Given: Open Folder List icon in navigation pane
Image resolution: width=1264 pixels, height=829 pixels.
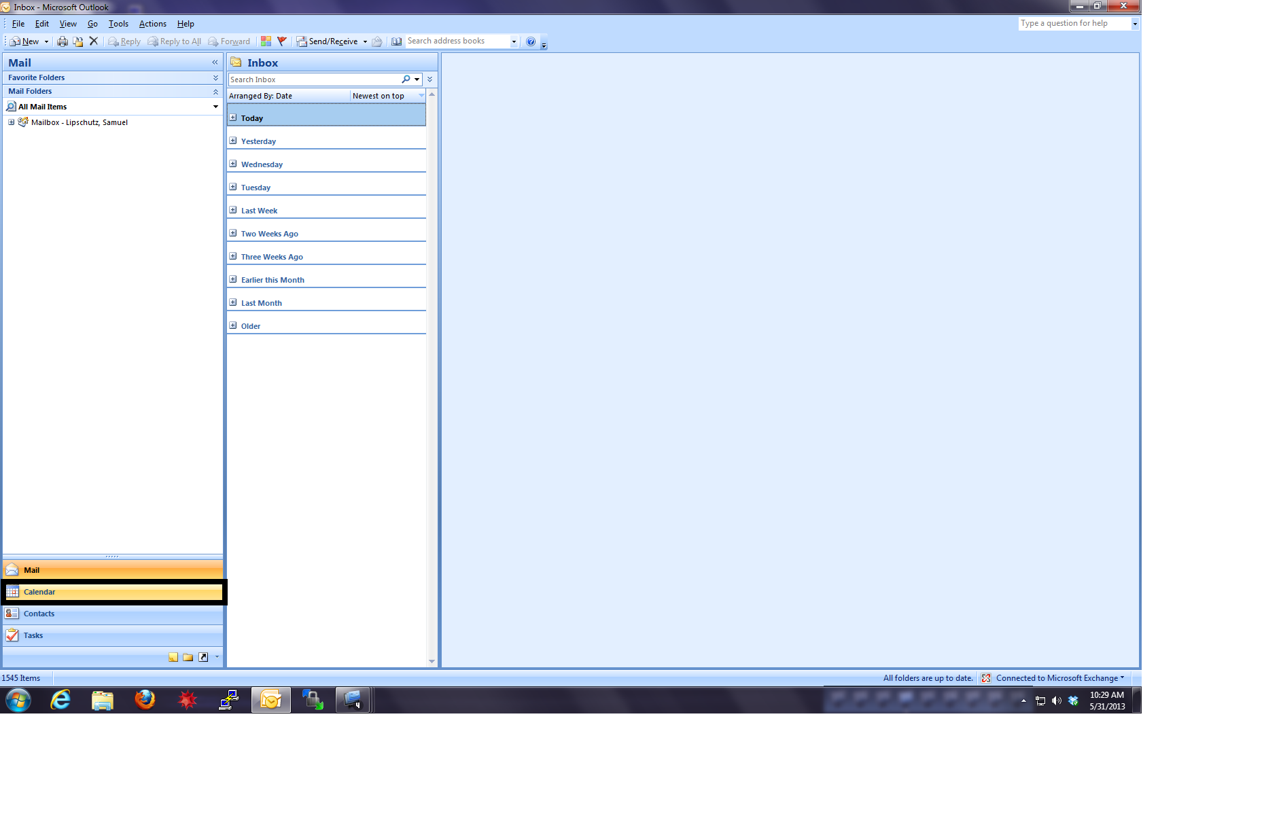Looking at the screenshot, I should pos(188,657).
